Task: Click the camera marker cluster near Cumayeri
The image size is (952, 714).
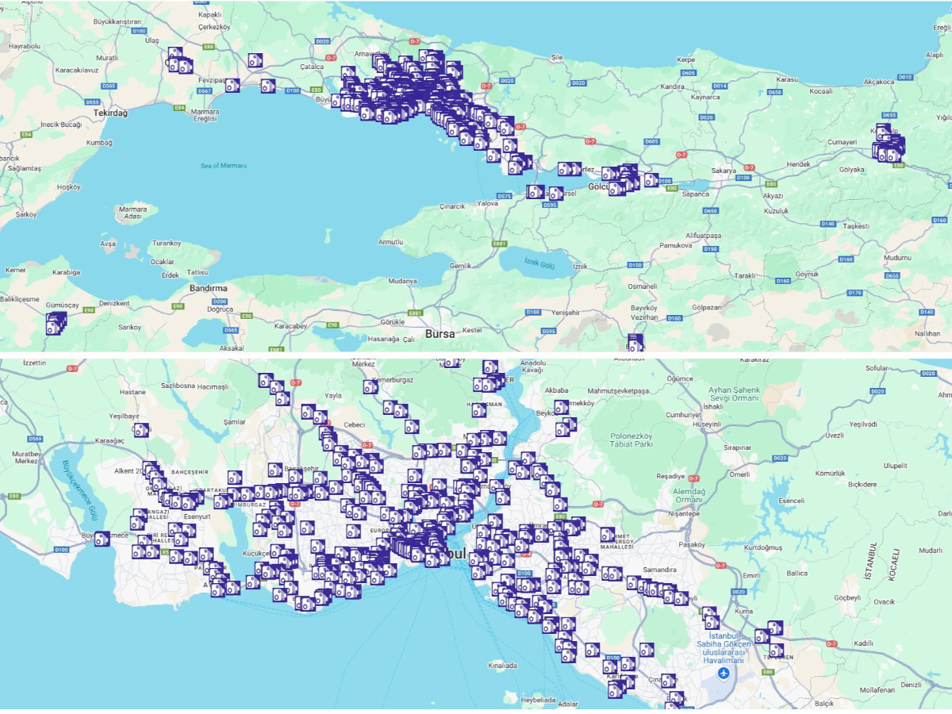Action: [x=889, y=151]
